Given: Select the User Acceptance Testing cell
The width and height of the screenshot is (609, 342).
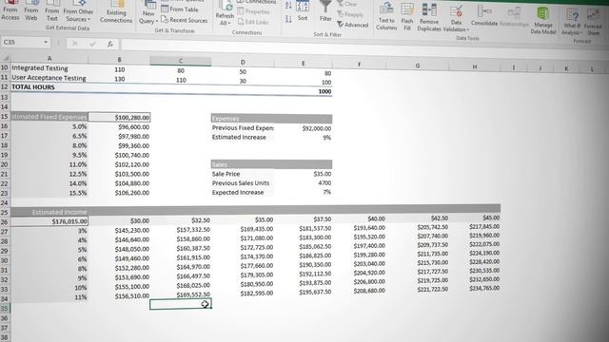Looking at the screenshot, I should pos(49,78).
